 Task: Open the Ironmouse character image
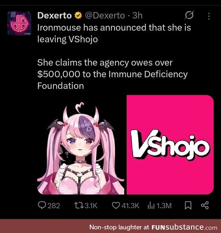tap(81, 145)
